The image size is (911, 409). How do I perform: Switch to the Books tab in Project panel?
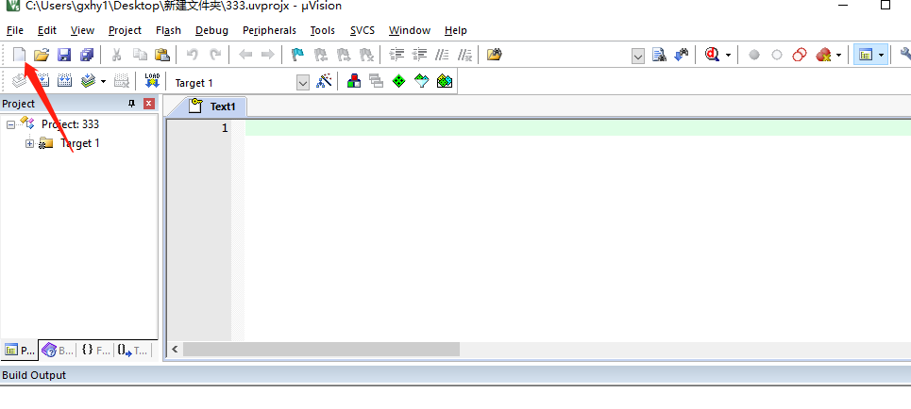[x=58, y=350]
